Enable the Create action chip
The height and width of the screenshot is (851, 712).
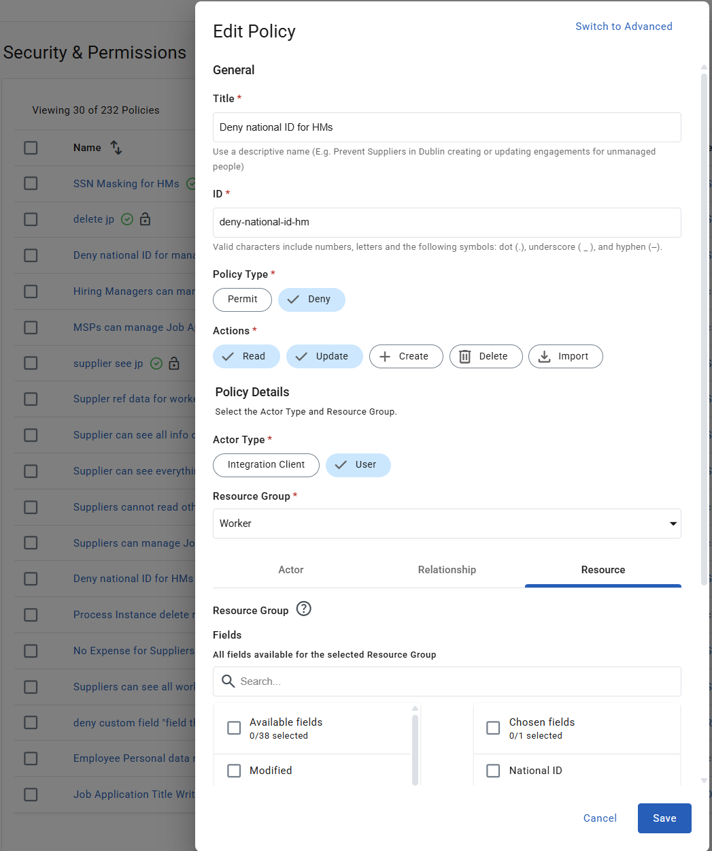point(406,357)
